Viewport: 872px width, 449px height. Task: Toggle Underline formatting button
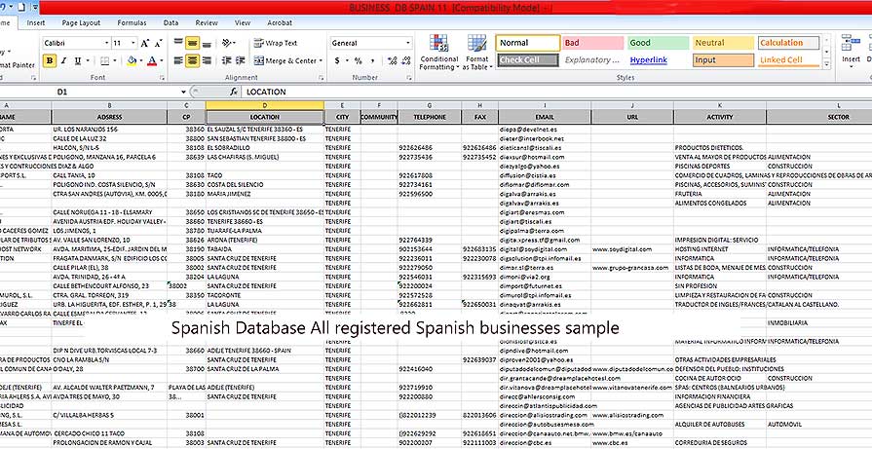coord(77,60)
